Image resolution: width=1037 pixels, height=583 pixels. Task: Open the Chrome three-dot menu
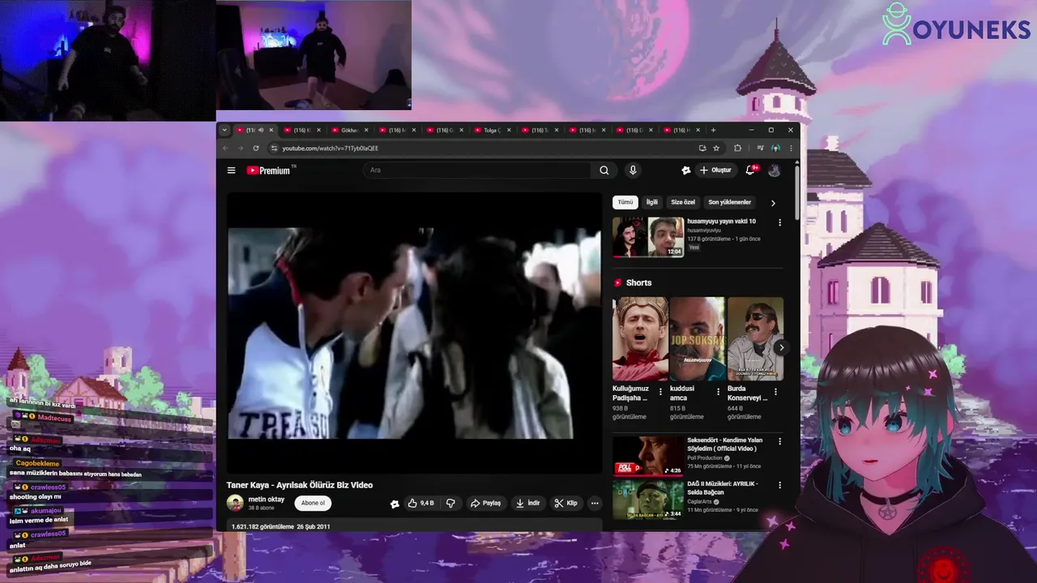click(791, 148)
